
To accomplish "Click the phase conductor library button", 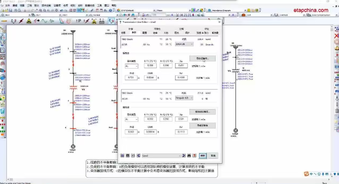I will 205,59.
